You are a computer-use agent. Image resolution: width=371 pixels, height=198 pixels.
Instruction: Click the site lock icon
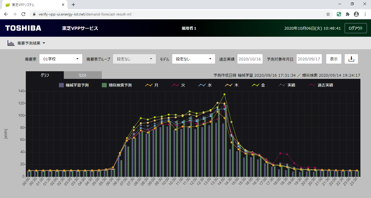point(34,14)
